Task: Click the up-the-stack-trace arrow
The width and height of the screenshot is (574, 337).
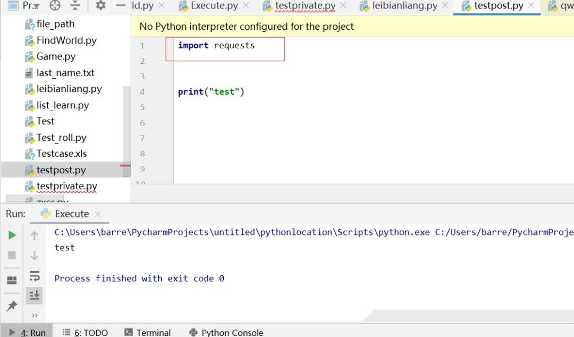Action: click(35, 235)
